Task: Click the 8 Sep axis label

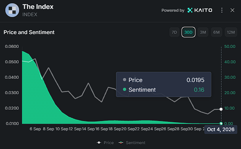Action: coord(48,129)
